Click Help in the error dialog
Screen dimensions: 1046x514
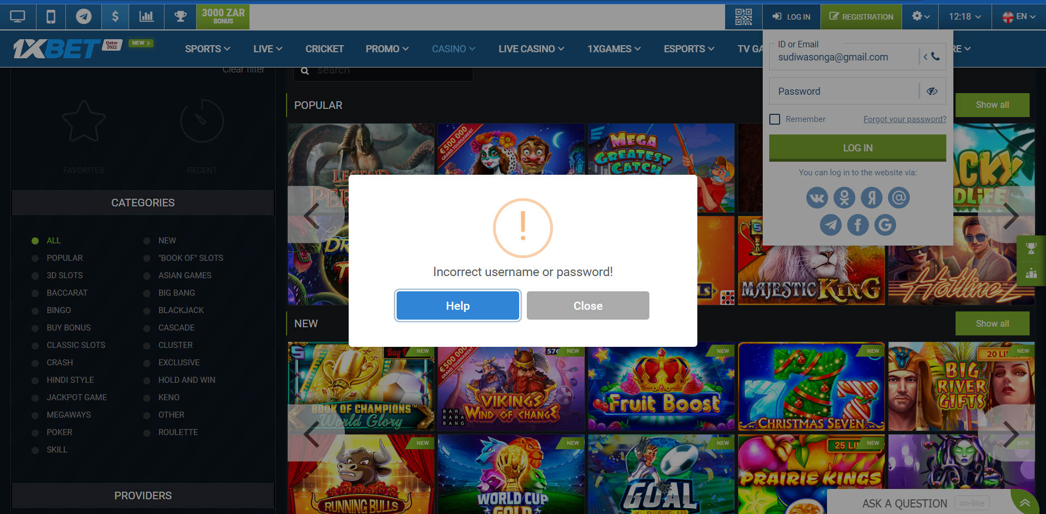point(458,305)
